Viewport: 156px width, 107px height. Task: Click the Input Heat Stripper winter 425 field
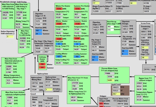(101, 104)
